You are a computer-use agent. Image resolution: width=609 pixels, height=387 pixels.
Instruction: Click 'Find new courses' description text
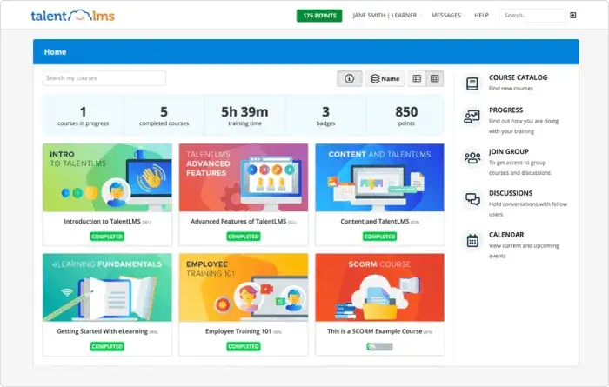click(x=511, y=89)
